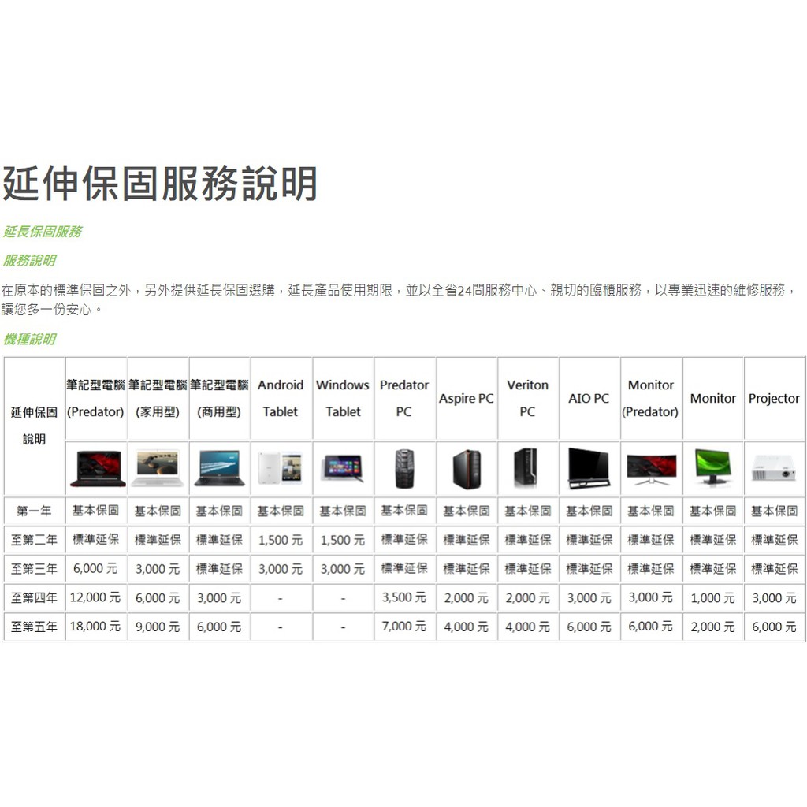The height and width of the screenshot is (807, 807).
Task: Click the curved Predator monitor image
Action: point(651,468)
